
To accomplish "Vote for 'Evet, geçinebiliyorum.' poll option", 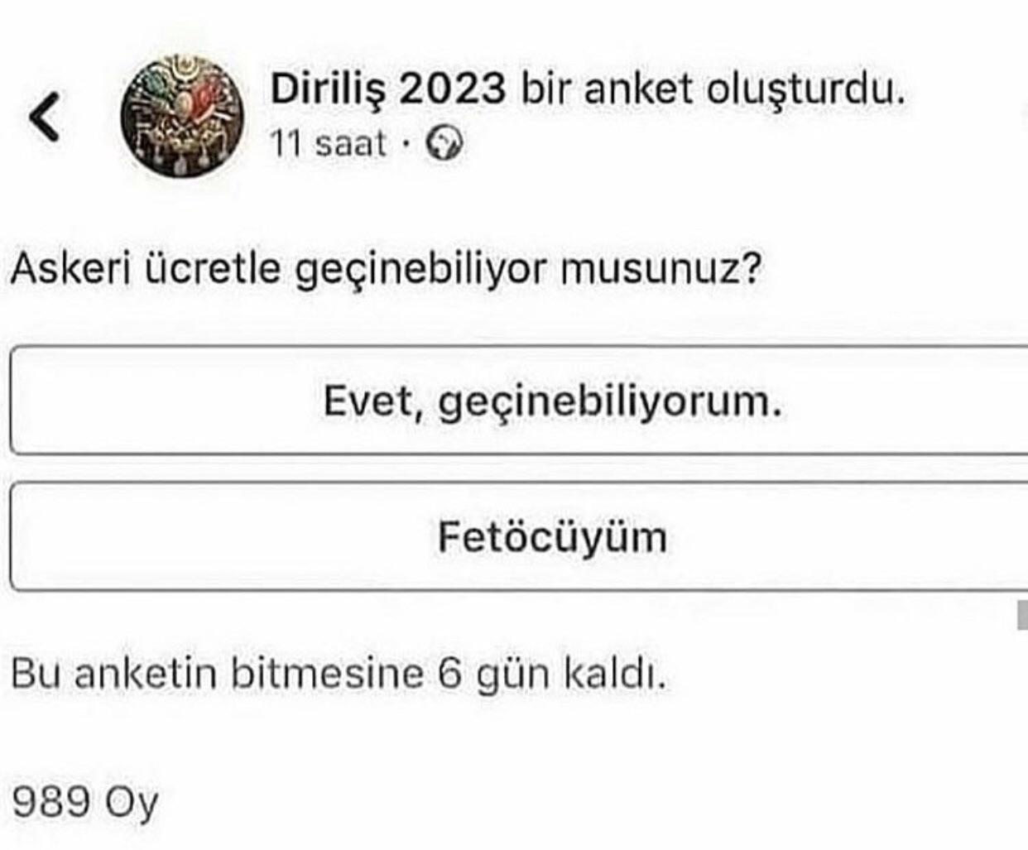I will point(519,401).
